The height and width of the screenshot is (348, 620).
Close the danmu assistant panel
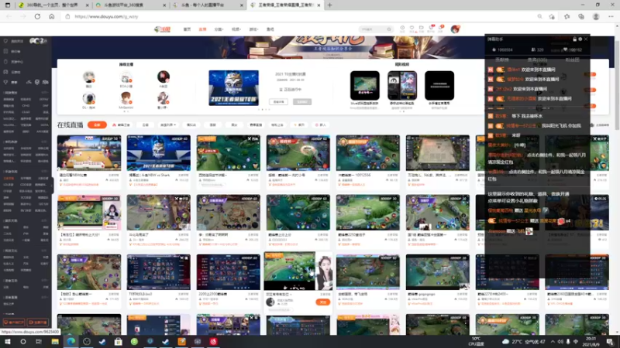pos(586,39)
